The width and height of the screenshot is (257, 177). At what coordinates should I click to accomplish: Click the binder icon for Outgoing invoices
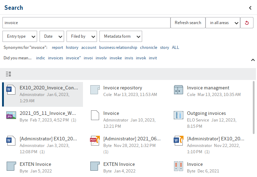coord(179,115)
